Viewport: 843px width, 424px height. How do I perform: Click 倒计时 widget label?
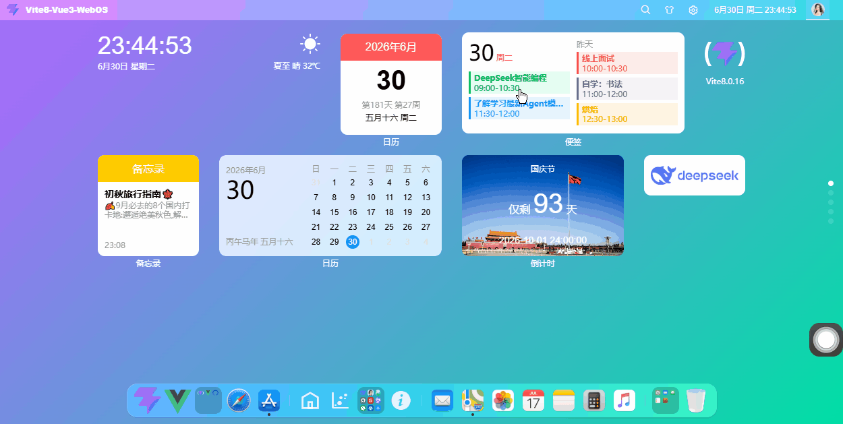(543, 264)
